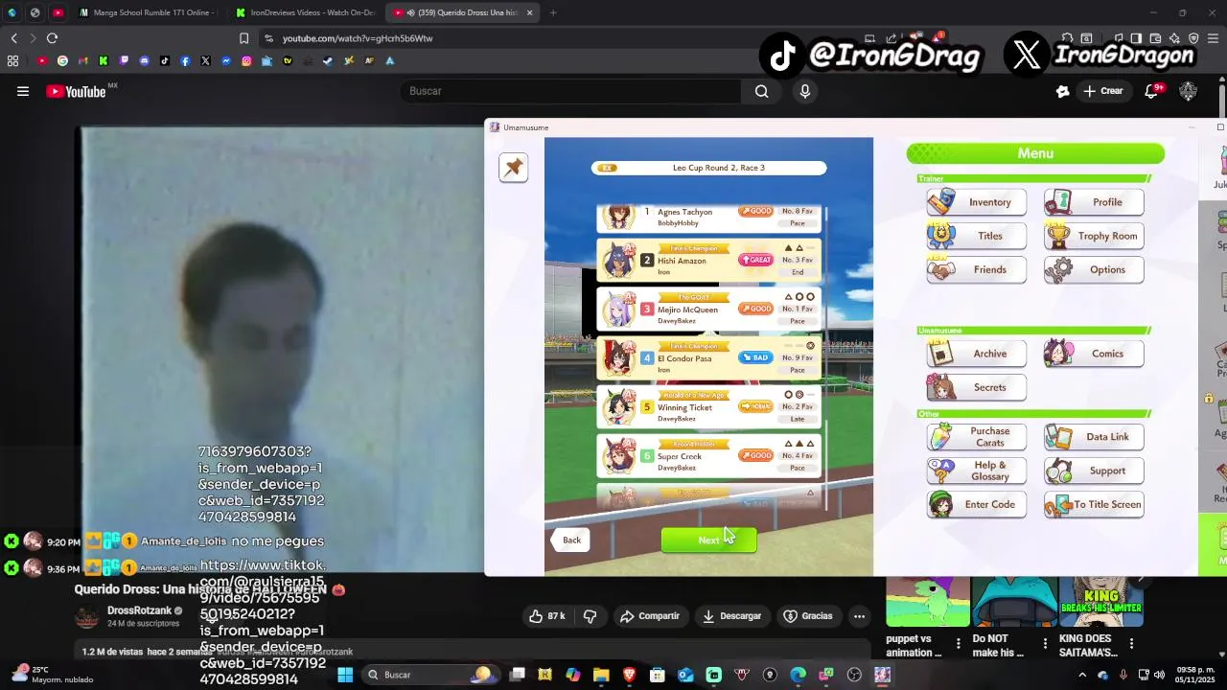Open the Trophy Room button

point(1094,236)
